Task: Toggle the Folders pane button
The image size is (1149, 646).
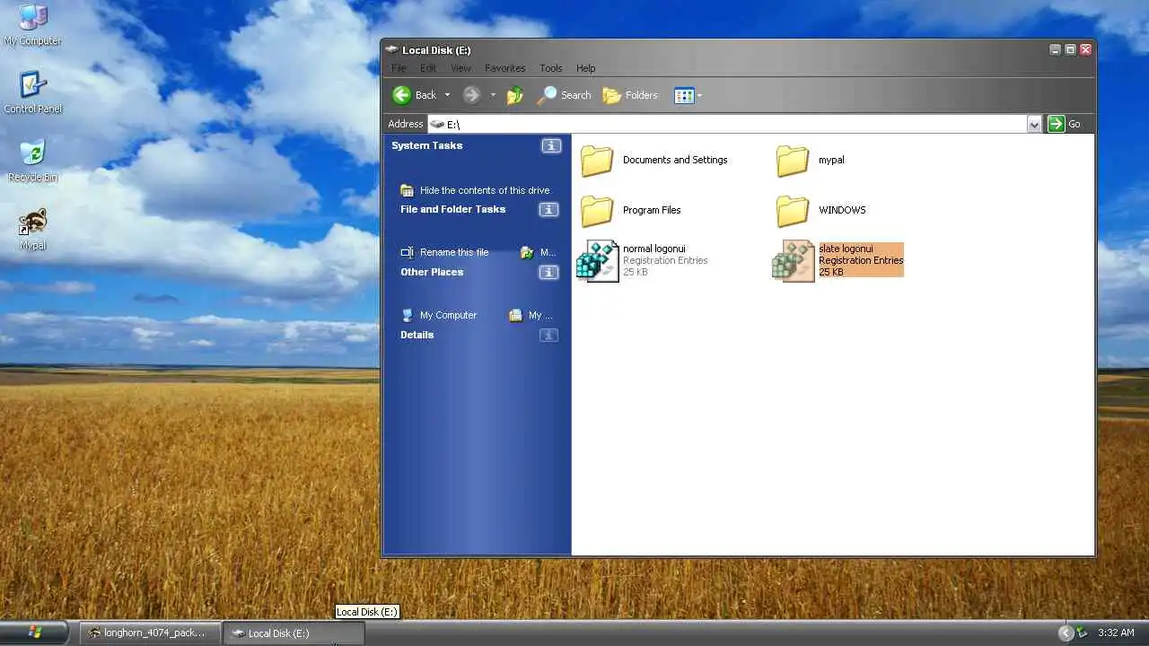Action: 630,95
